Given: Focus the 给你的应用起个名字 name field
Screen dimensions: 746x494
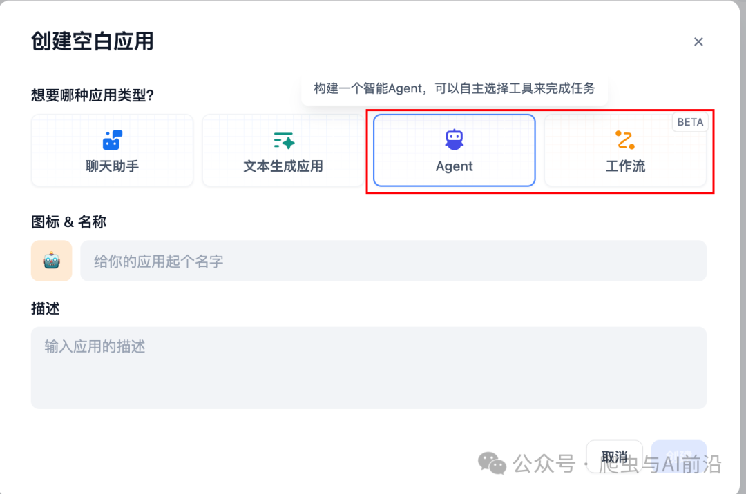Looking at the screenshot, I should pyautogui.click(x=393, y=261).
